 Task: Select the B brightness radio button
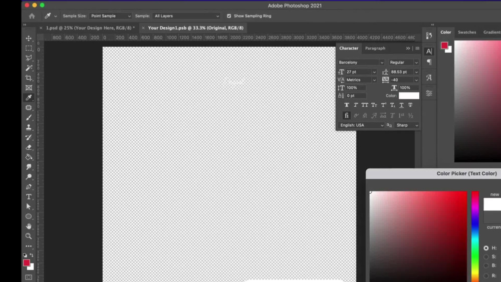(x=486, y=265)
